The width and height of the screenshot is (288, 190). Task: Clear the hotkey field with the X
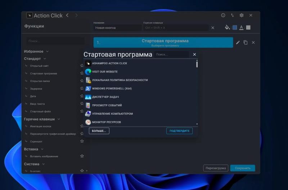(213, 28)
